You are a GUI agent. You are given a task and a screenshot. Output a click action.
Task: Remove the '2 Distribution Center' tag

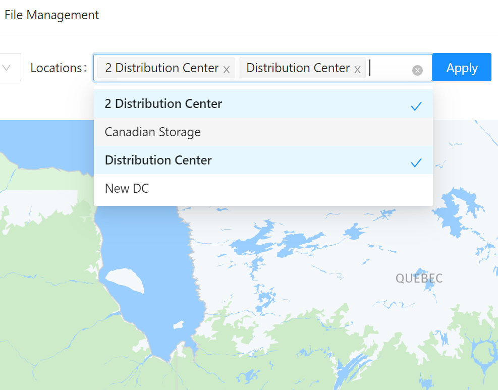pyautogui.click(x=227, y=69)
